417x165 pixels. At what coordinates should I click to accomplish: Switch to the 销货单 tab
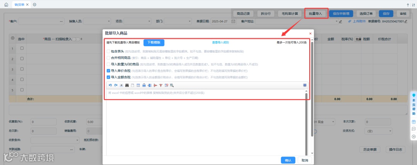19,5
